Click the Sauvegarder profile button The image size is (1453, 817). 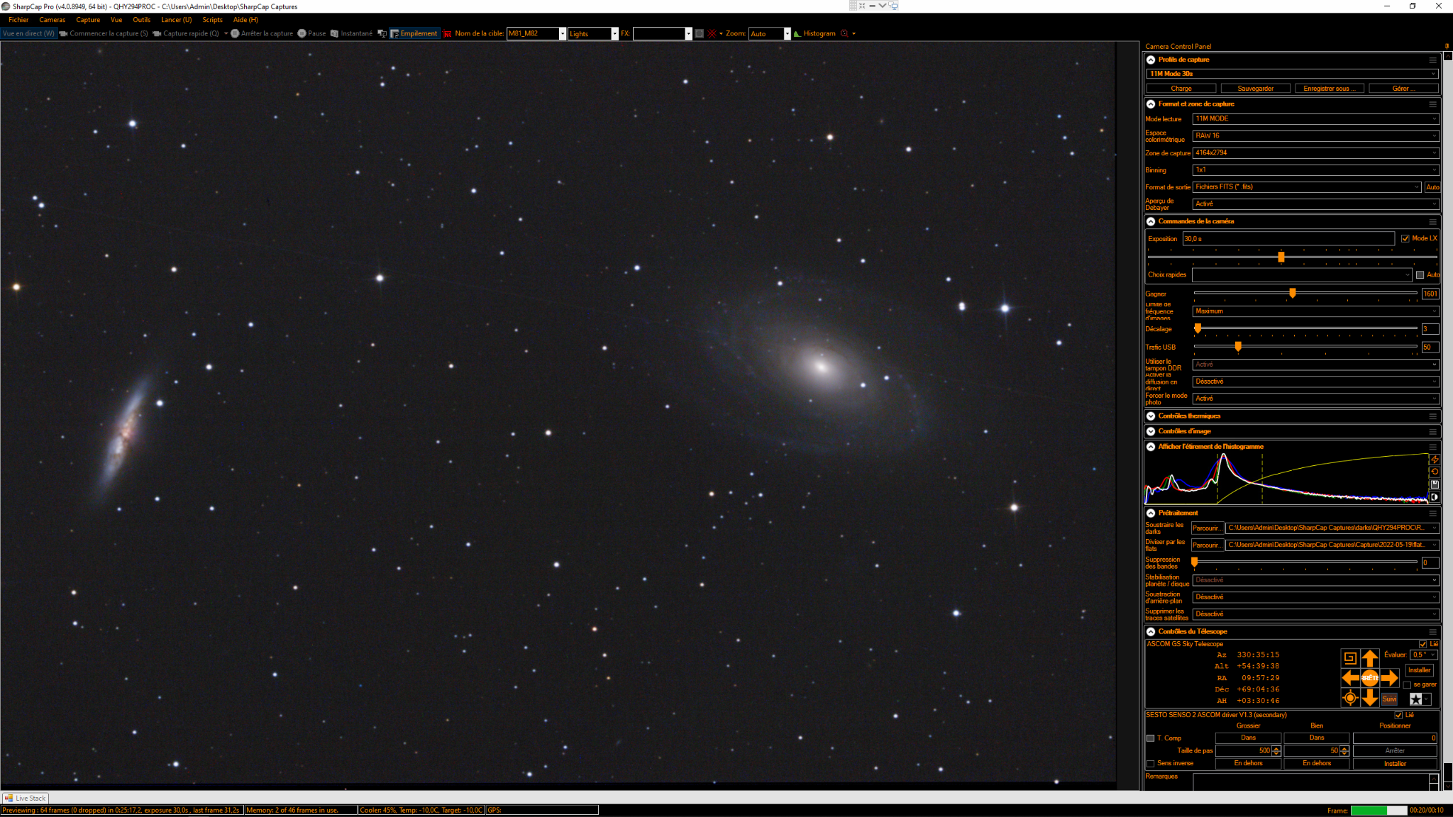point(1255,89)
